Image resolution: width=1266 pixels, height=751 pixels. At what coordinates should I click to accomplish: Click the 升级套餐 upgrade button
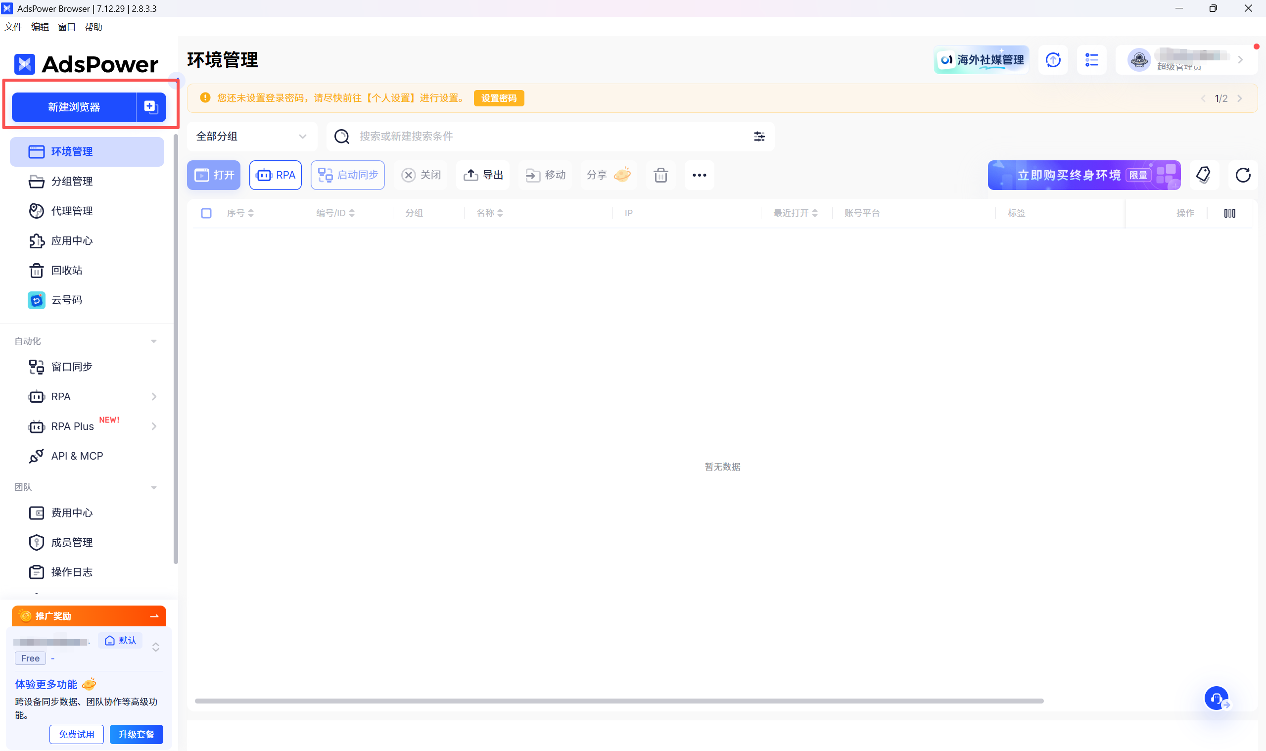coord(136,734)
